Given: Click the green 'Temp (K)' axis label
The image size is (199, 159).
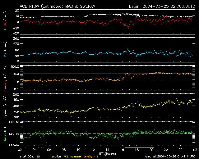Looking at the screenshot, I should pyautogui.click(x=5, y=134).
